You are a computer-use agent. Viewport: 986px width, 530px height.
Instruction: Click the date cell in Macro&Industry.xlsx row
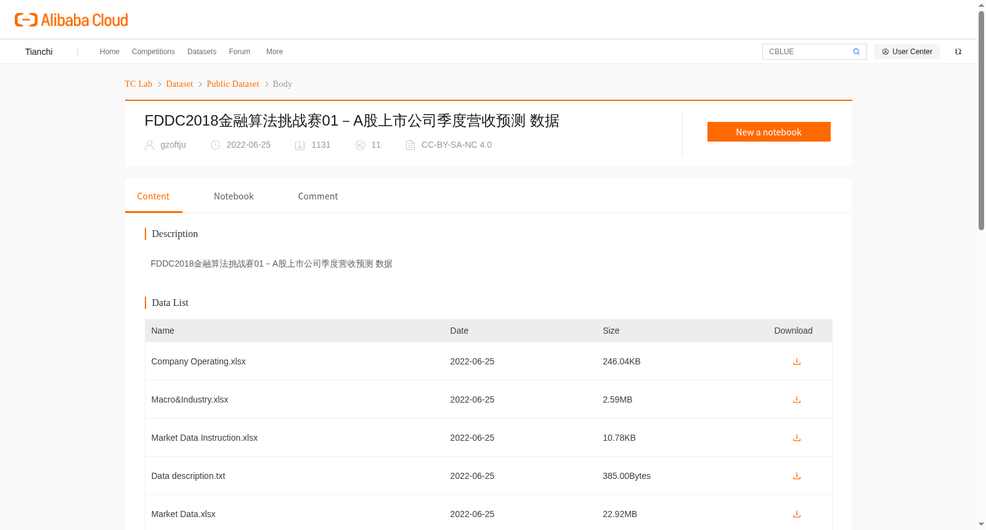click(472, 400)
